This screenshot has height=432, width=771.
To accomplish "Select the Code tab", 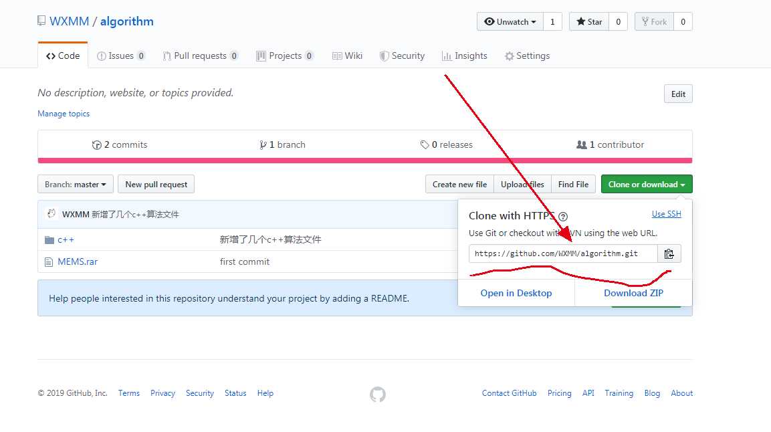I will [x=63, y=56].
